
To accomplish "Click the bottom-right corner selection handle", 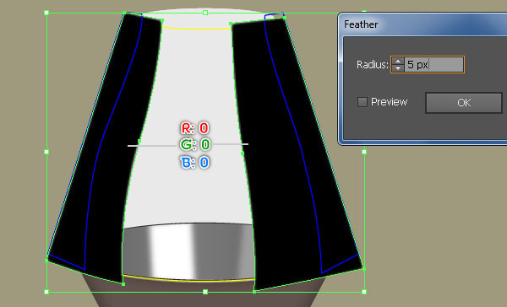I will click(x=364, y=292).
